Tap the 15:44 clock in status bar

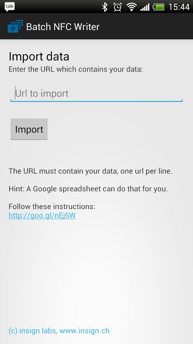click(x=179, y=7)
